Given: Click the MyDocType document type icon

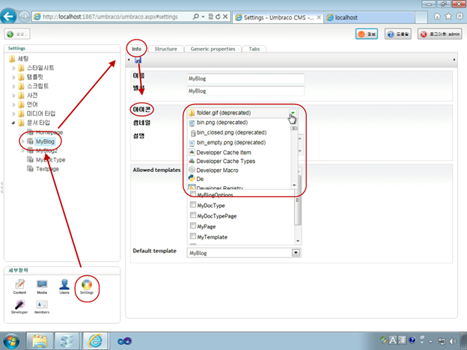Looking at the screenshot, I should point(30,159).
